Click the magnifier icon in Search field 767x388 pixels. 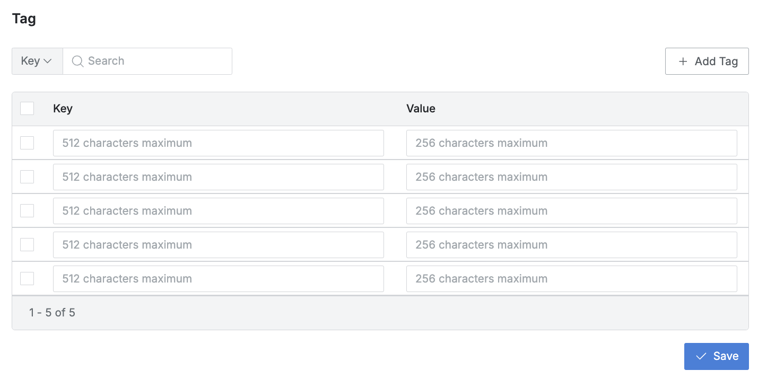[77, 61]
